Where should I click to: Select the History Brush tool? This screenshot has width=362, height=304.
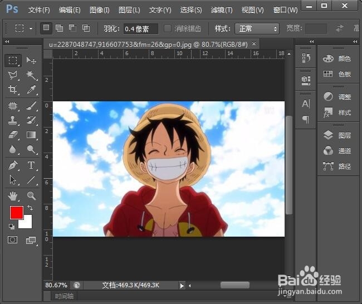pyautogui.click(x=31, y=120)
